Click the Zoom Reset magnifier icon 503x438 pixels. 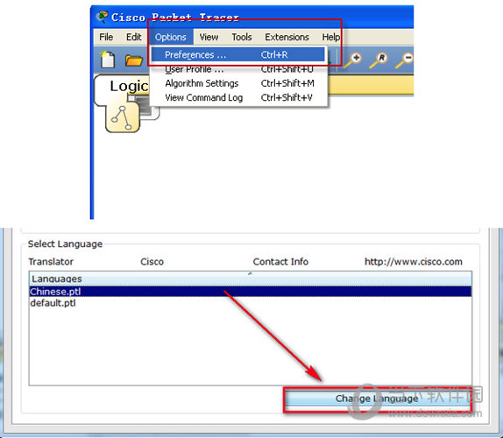click(379, 60)
